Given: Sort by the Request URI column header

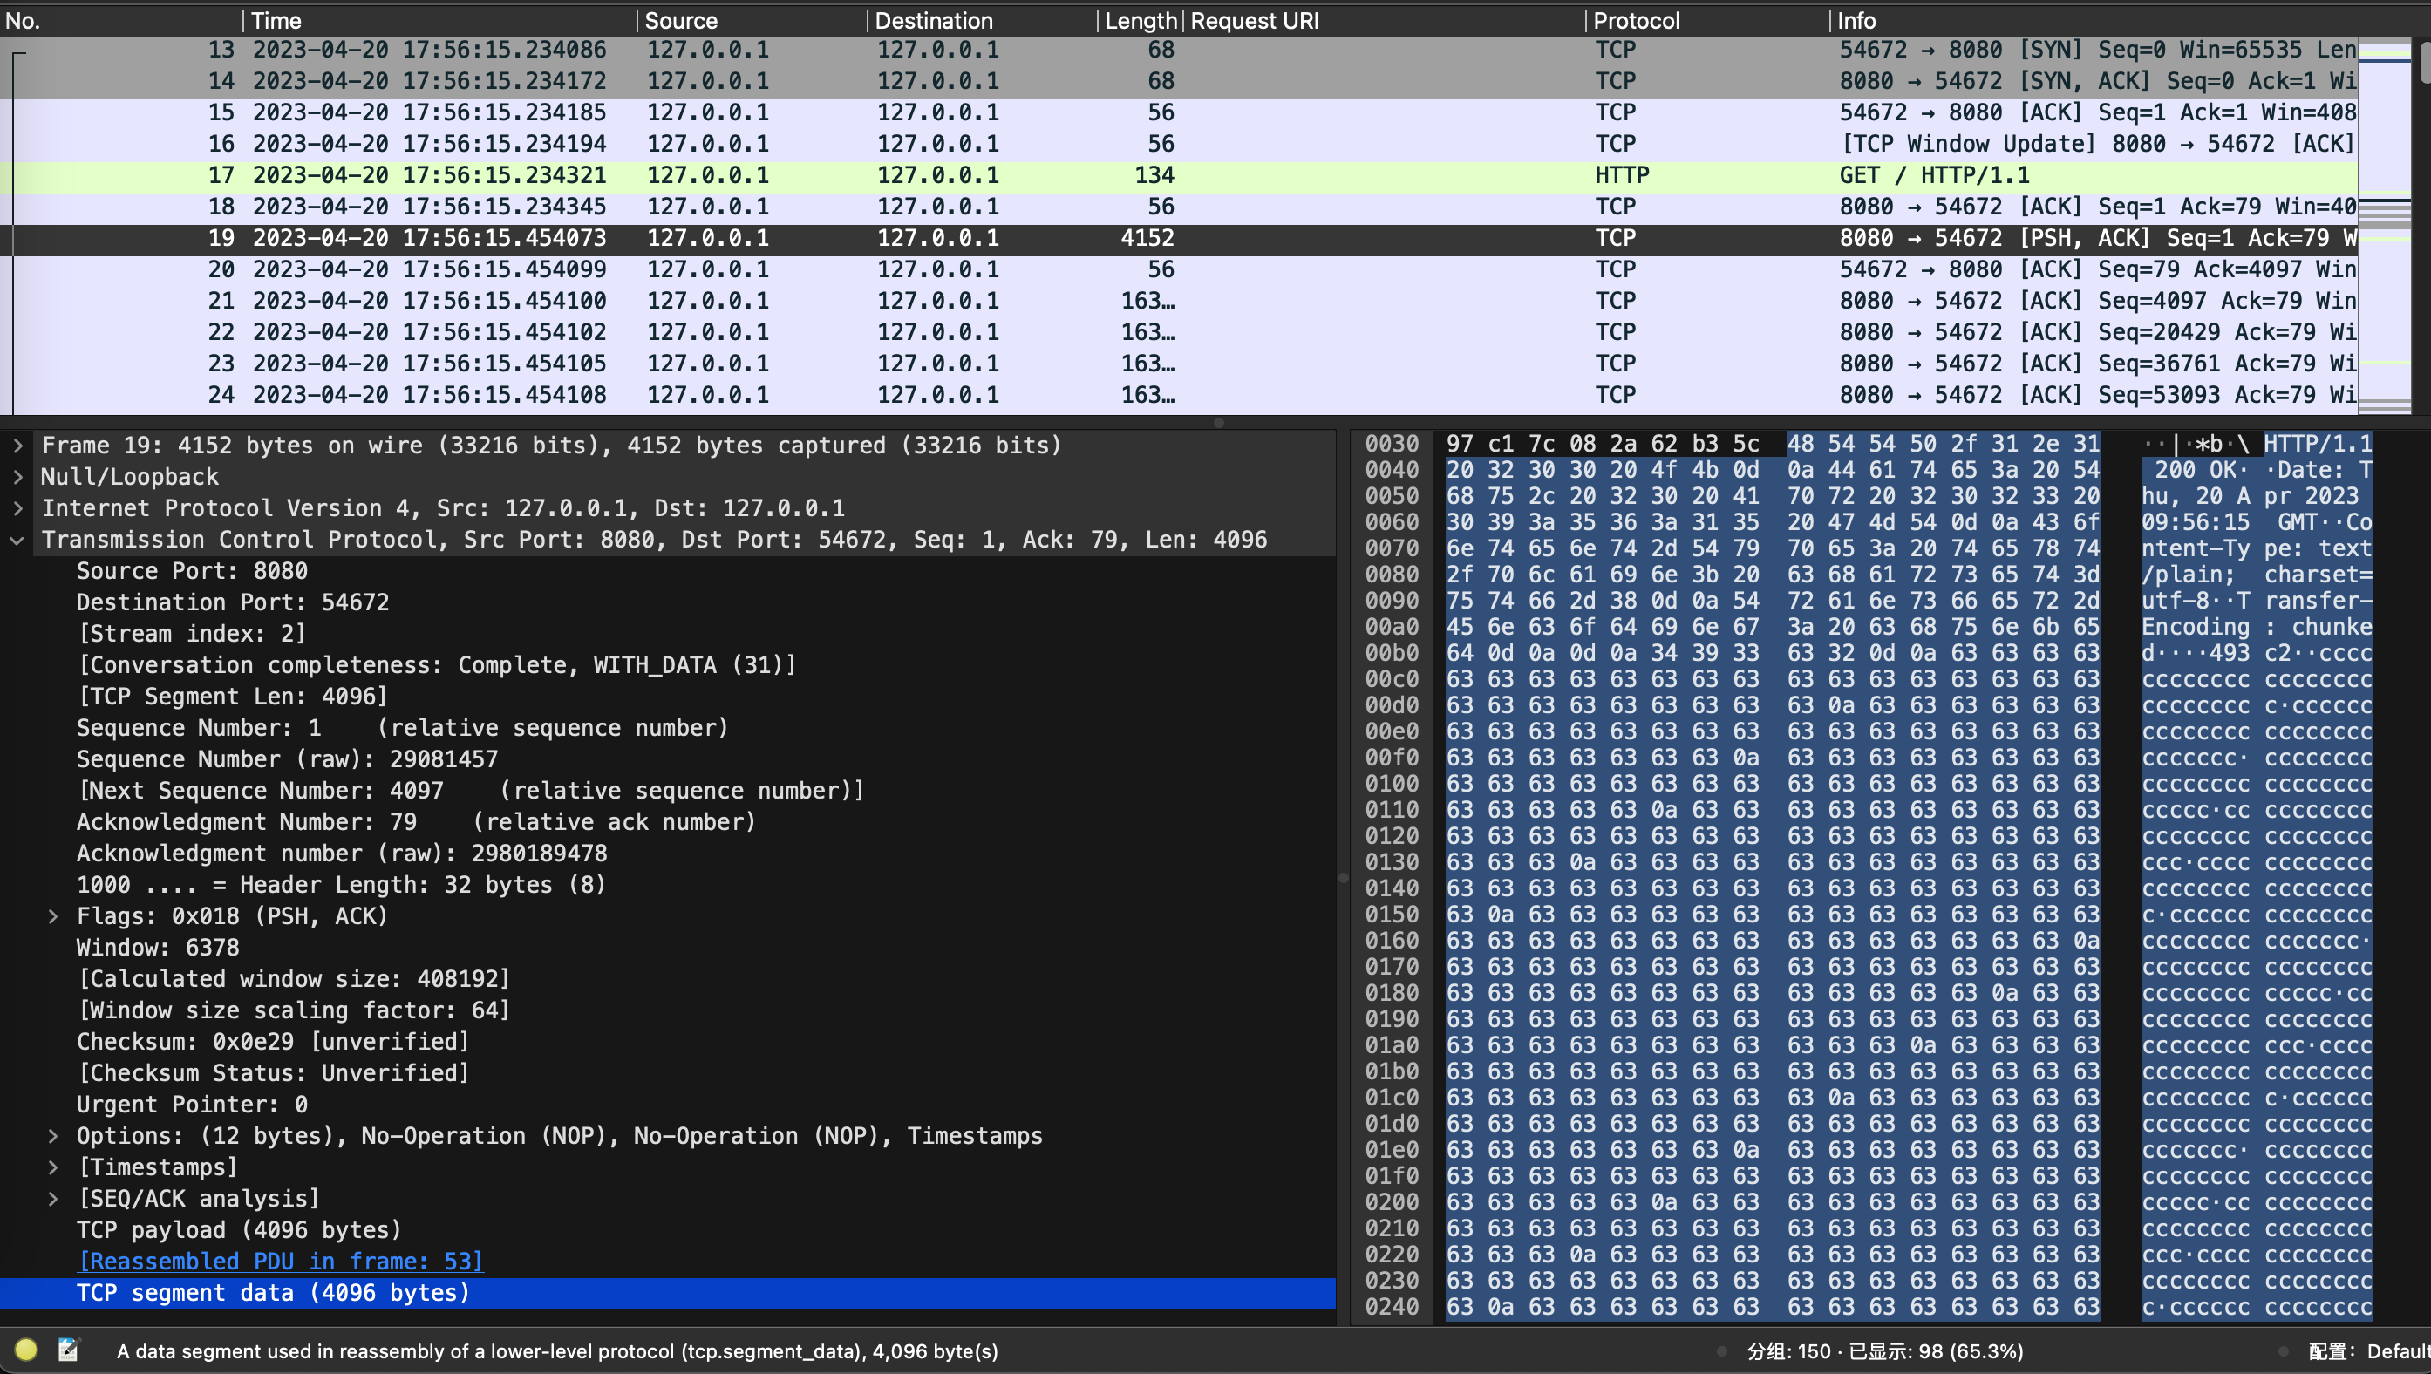Looking at the screenshot, I should pos(1385,20).
